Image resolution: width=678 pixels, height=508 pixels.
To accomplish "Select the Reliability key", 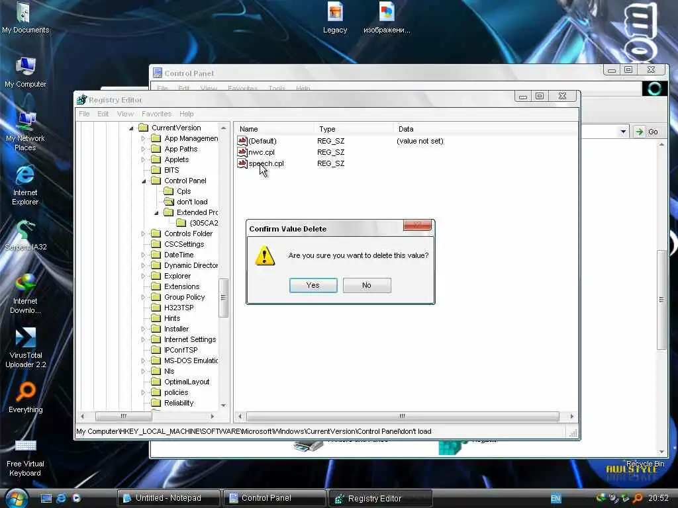I will click(179, 403).
